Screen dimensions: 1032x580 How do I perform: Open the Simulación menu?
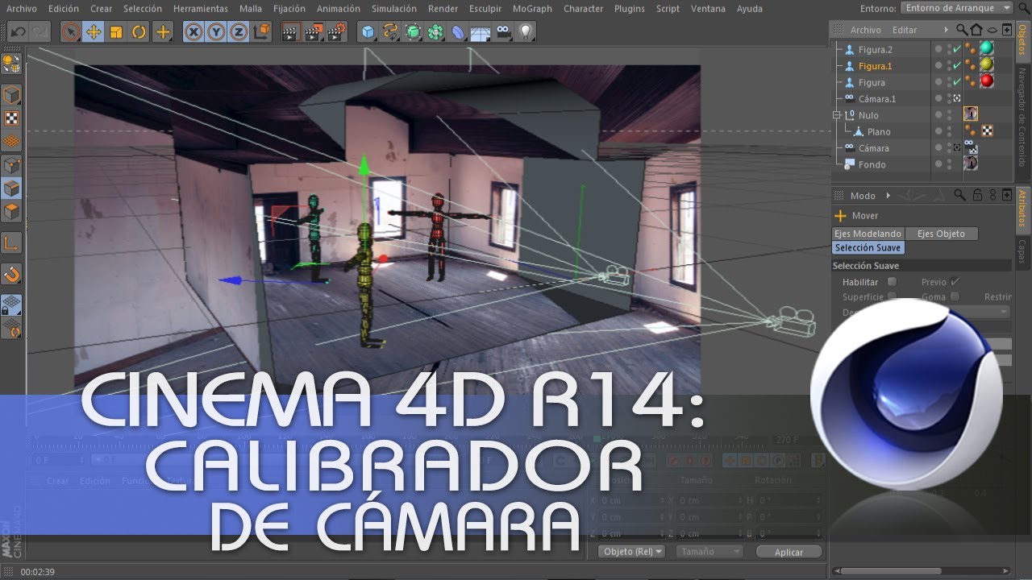point(394,9)
